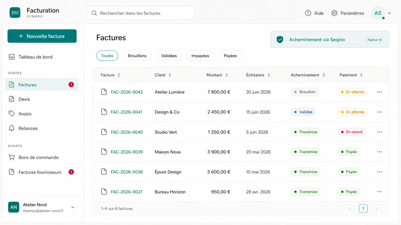
Task: Click the En retard payment badge
Action: [x=352, y=132]
